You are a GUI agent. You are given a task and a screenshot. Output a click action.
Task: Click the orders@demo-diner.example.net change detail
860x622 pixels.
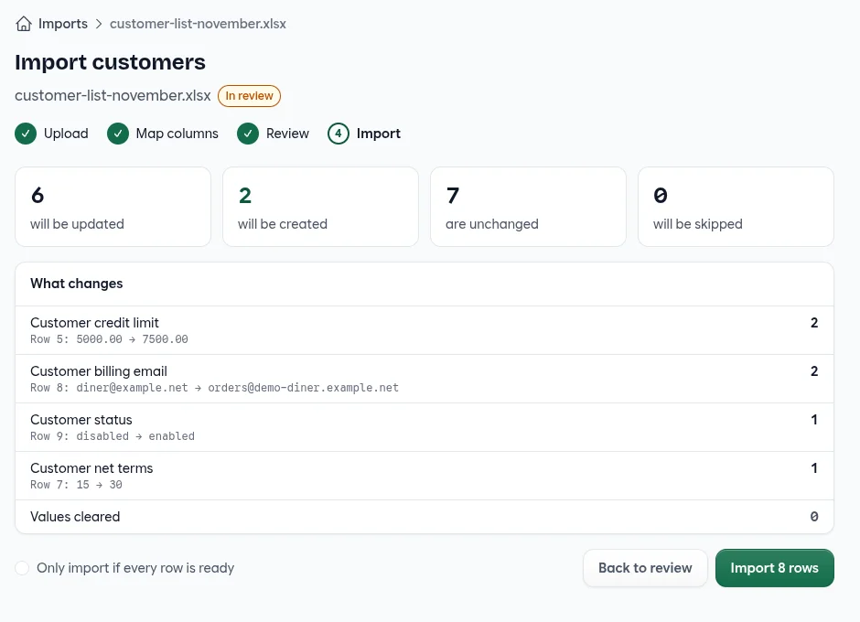point(214,388)
